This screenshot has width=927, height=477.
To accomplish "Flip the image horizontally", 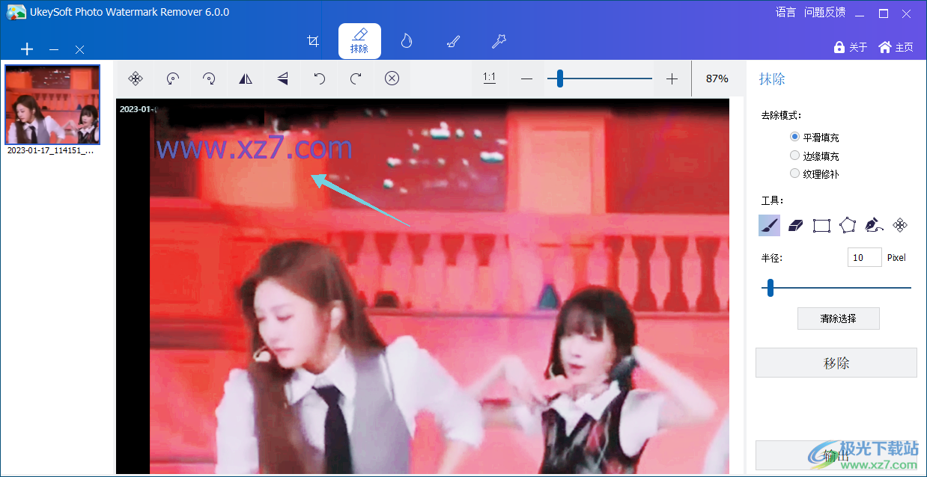I will point(246,79).
